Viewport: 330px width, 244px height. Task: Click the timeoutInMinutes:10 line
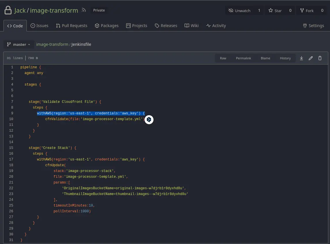click(74, 205)
